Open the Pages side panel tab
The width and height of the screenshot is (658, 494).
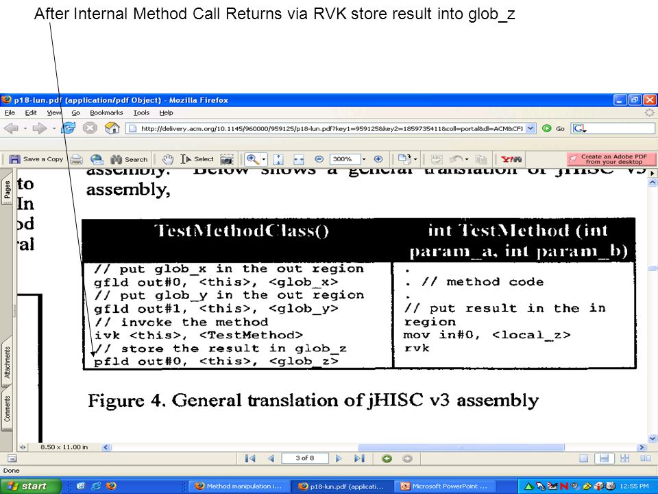click(7, 189)
